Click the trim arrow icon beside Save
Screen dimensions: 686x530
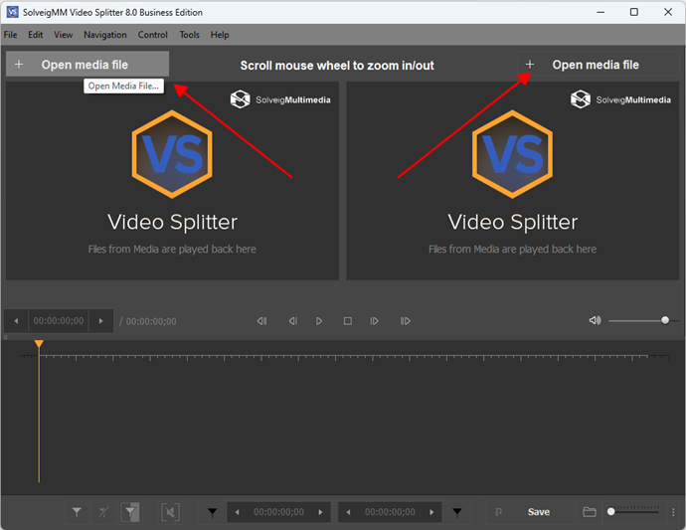point(498,512)
